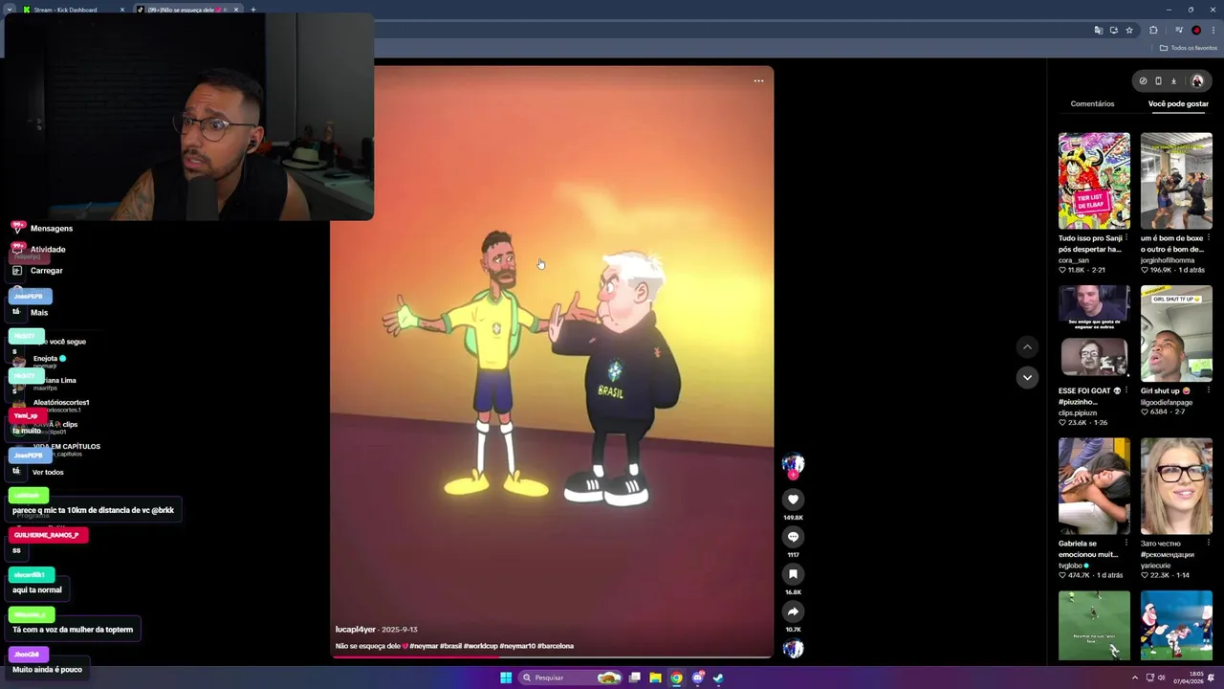The width and height of the screenshot is (1224, 689).
Task: Share the video with arrow icon
Action: pos(793,611)
